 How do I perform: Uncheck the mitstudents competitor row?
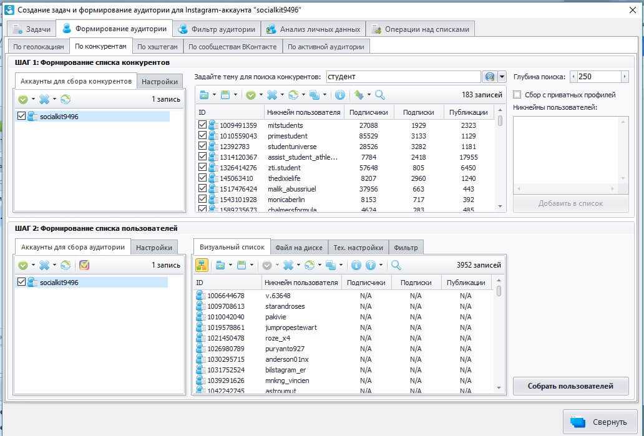[x=202, y=125]
